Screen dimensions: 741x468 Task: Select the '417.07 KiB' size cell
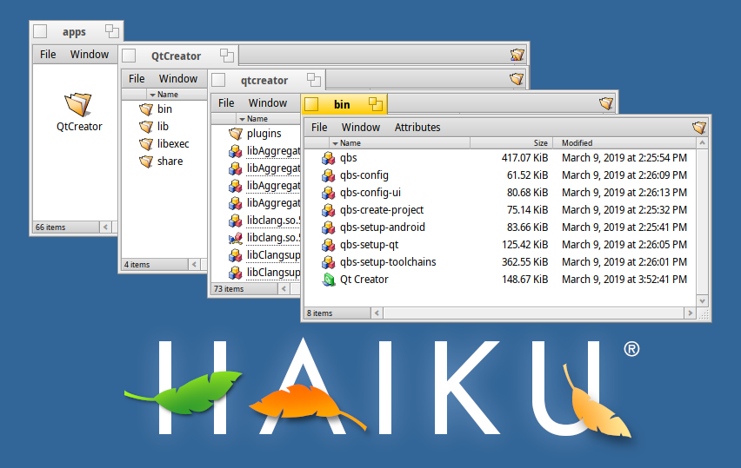click(524, 158)
